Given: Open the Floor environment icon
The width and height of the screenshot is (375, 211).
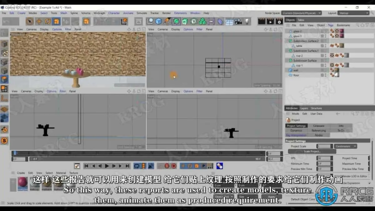Looking at the screenshot, I should click(x=229, y=21).
